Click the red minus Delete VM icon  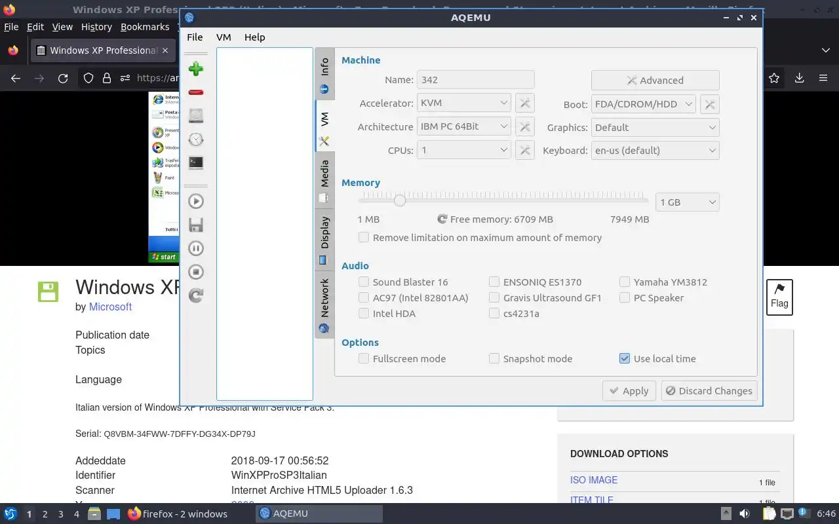pos(195,92)
